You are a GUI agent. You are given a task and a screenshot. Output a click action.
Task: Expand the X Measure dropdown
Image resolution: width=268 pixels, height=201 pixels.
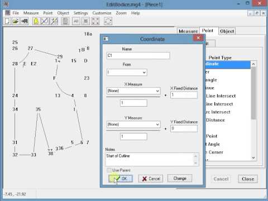coord(157,91)
